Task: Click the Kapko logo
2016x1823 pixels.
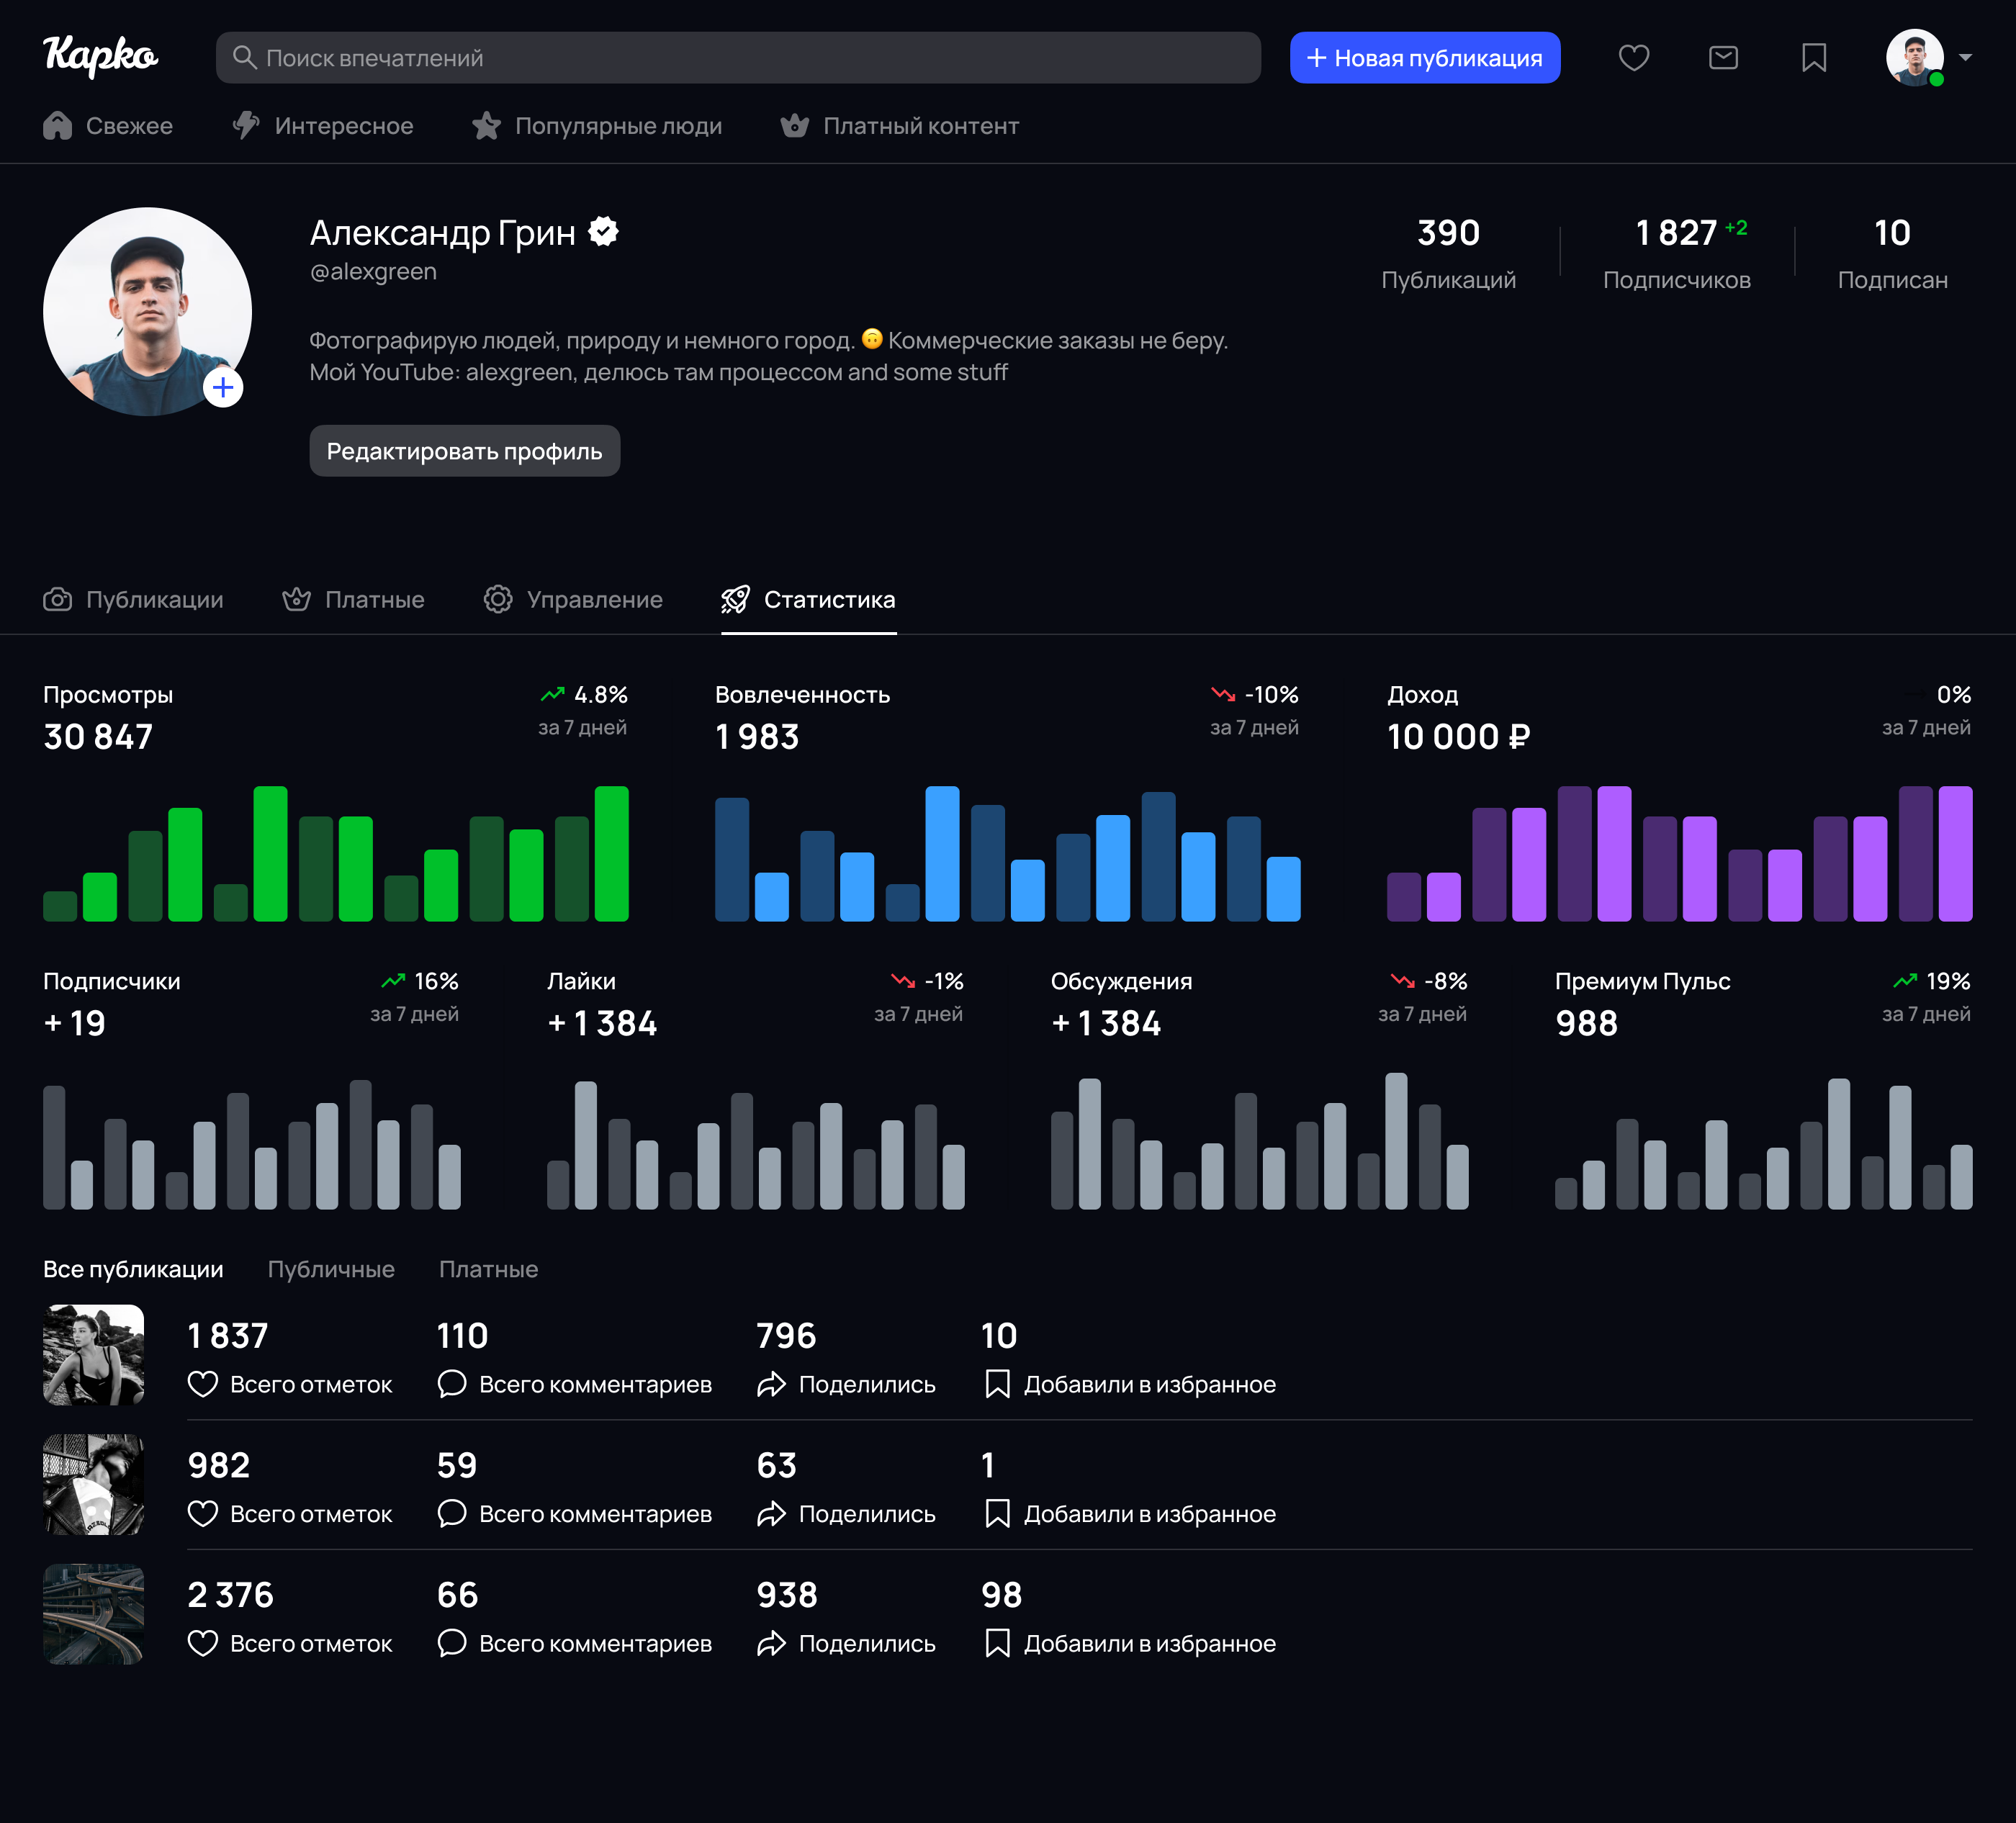Action: point(100,56)
